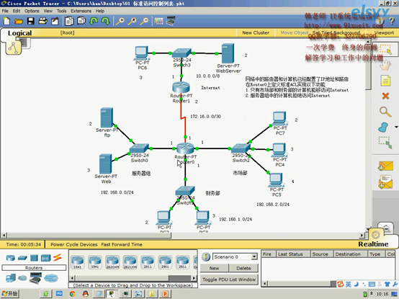The image size is (399, 299).
Task: Open the custom devices dialog icon
Action: click(x=171, y=21)
